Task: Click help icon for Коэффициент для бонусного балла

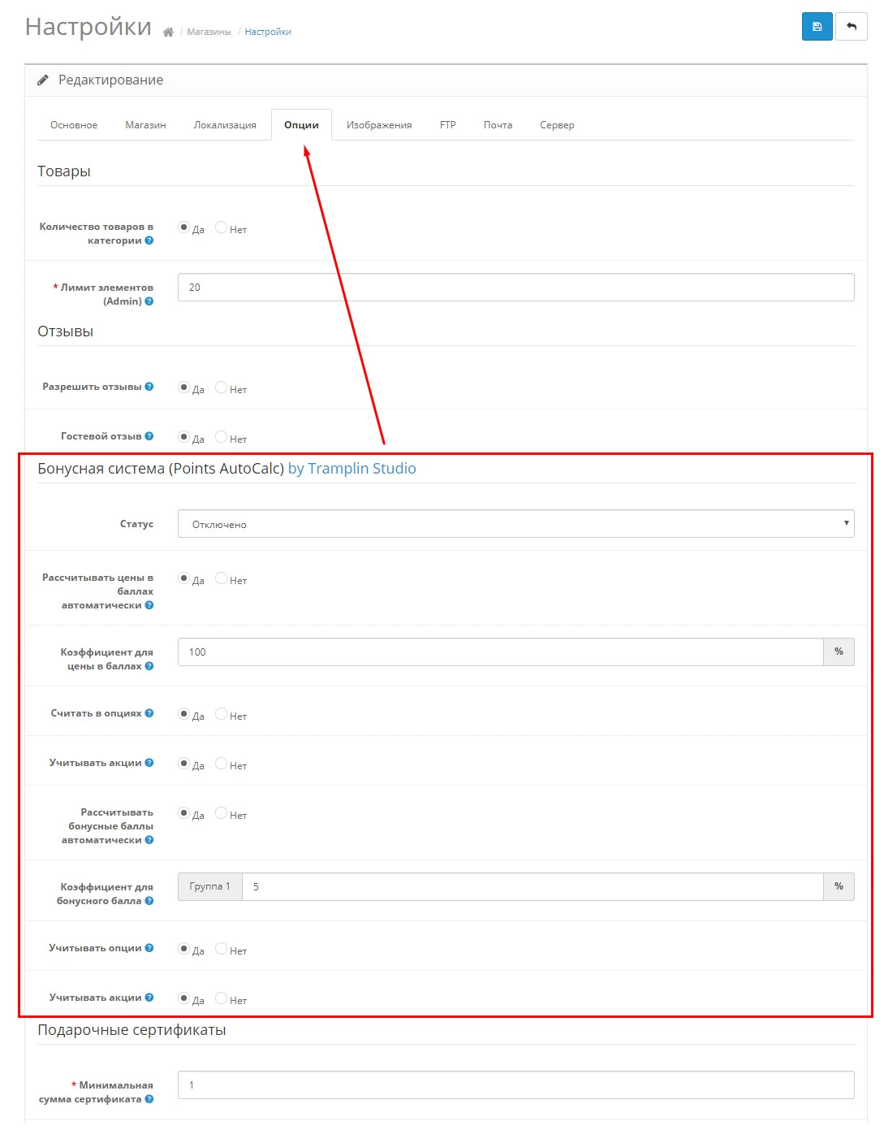Action: 149,901
